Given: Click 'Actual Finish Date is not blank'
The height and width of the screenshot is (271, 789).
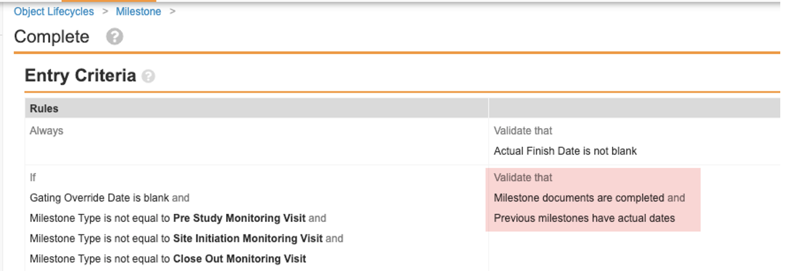Looking at the screenshot, I should click(565, 151).
